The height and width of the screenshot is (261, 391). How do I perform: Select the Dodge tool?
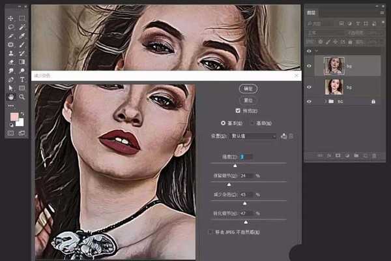tap(22, 70)
